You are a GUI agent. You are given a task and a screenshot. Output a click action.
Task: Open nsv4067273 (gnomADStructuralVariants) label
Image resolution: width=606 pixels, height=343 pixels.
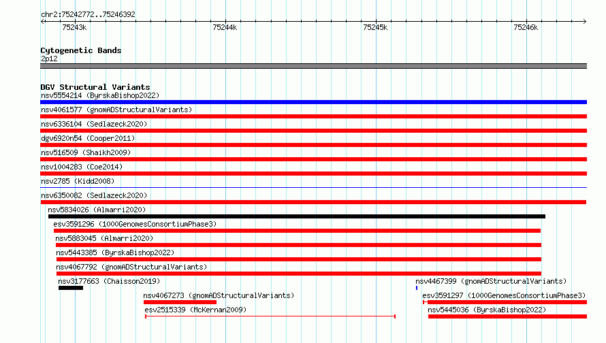pos(219,295)
